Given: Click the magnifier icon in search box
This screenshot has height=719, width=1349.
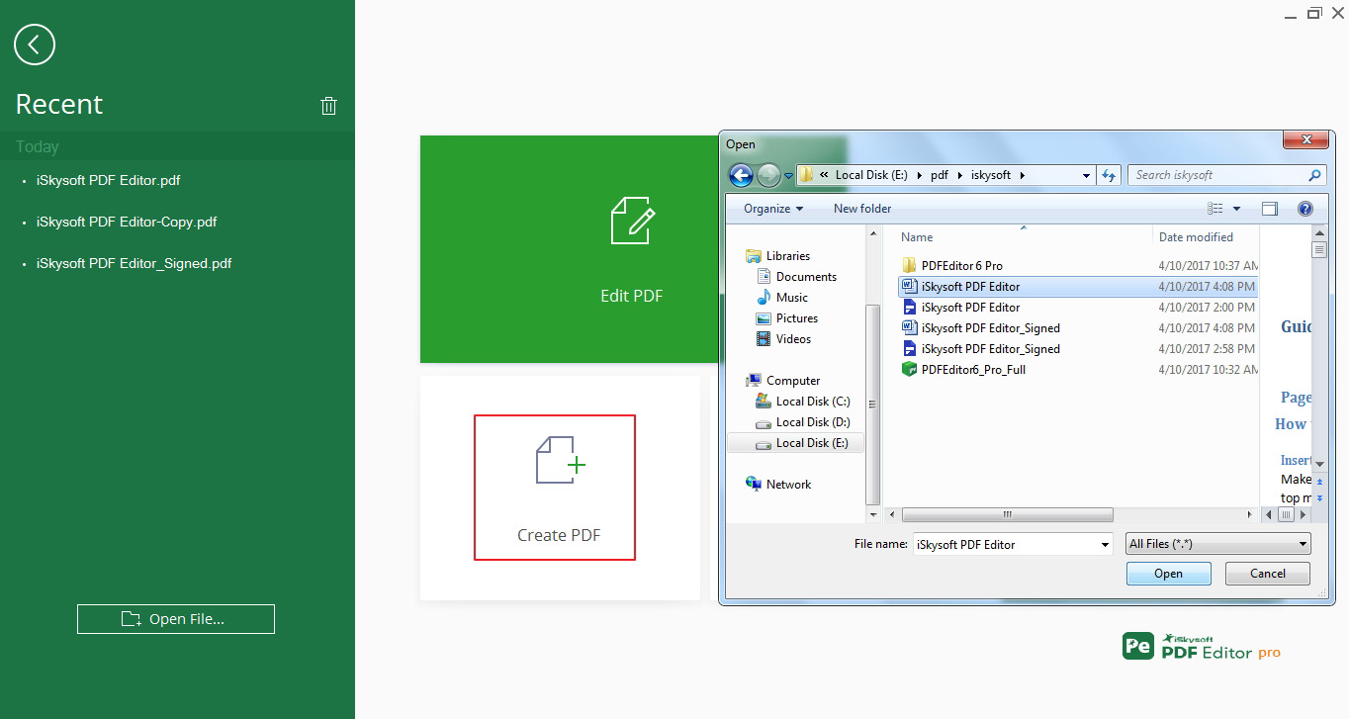Looking at the screenshot, I should (x=1314, y=175).
